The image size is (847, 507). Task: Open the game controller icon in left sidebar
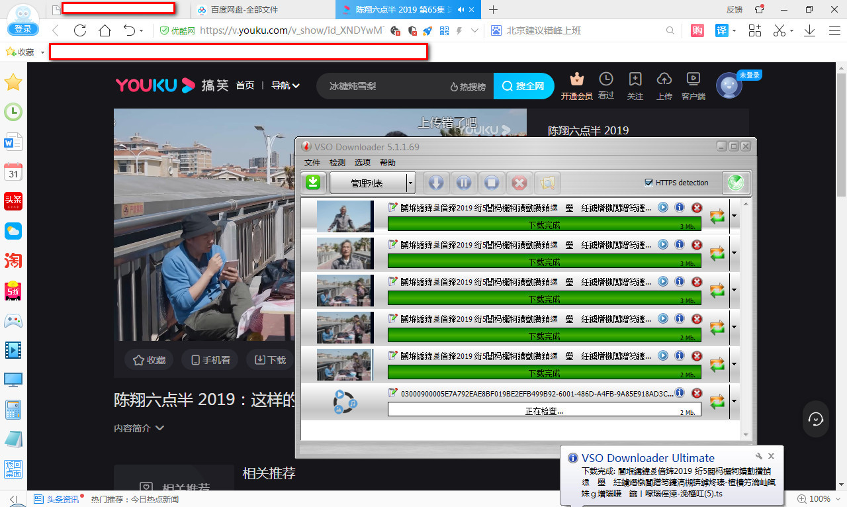(13, 321)
